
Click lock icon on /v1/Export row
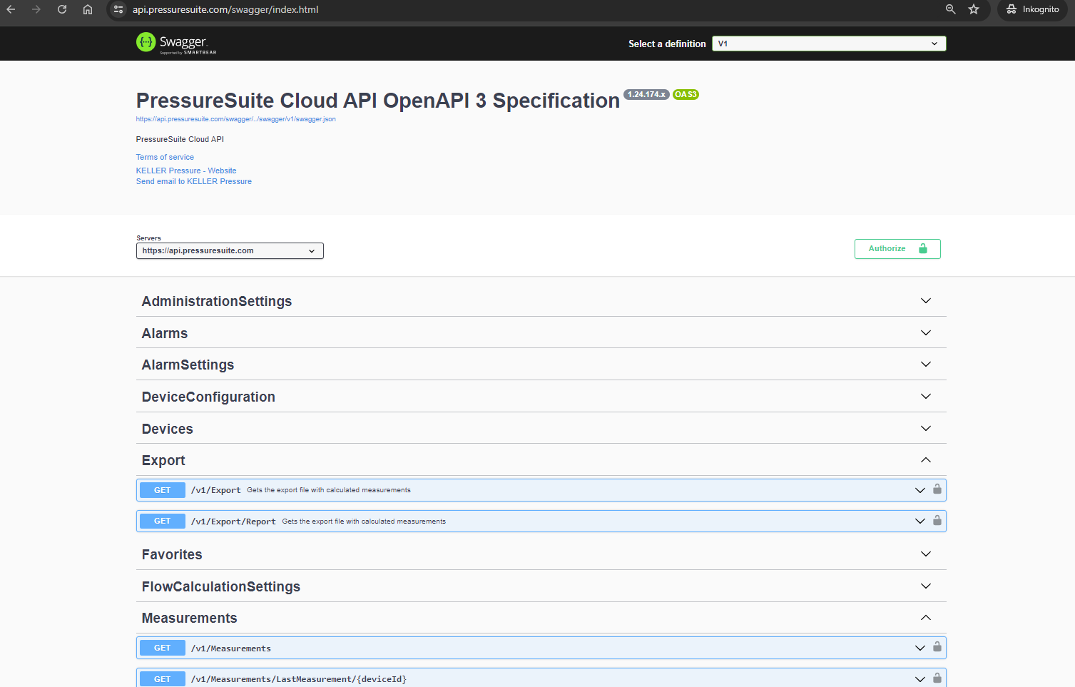coord(937,489)
